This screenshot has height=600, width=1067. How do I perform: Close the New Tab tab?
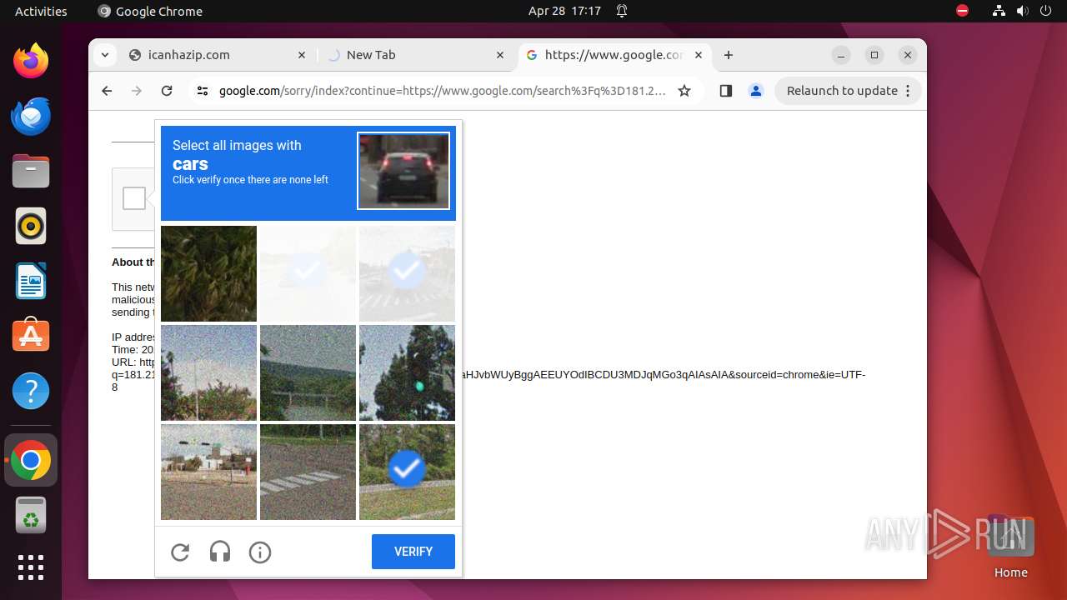pos(500,55)
